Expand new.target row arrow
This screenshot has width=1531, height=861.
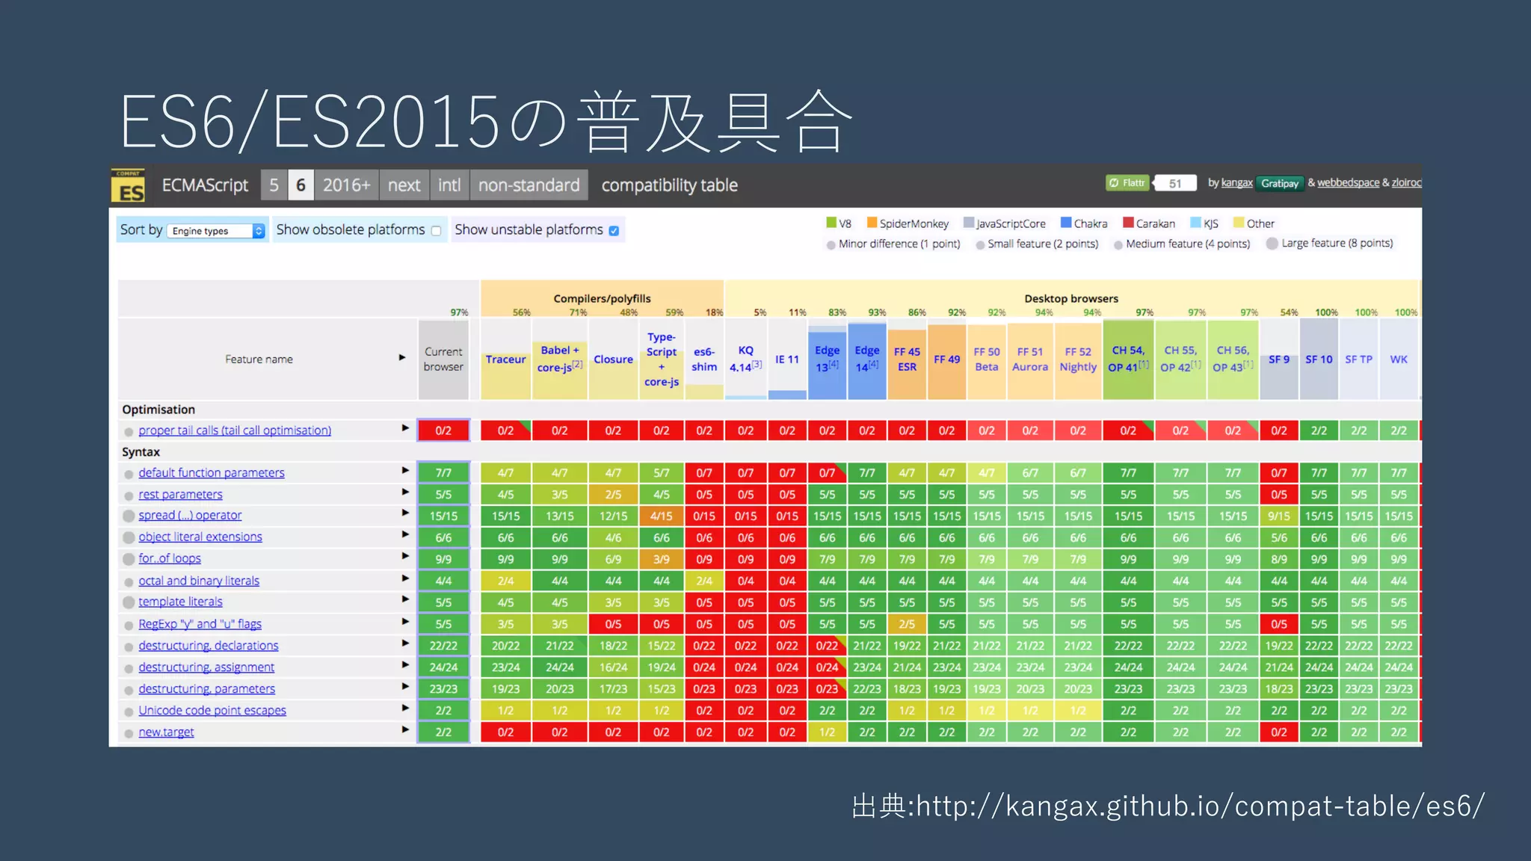[405, 729]
